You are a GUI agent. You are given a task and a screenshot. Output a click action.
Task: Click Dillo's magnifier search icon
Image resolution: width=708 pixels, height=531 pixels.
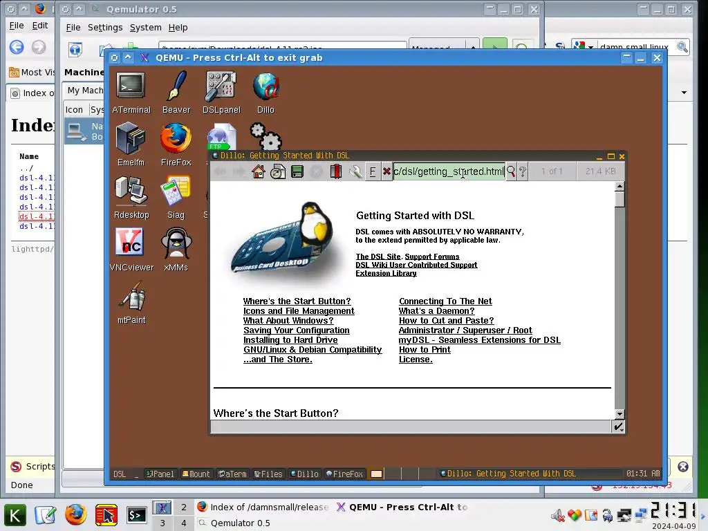(511, 171)
